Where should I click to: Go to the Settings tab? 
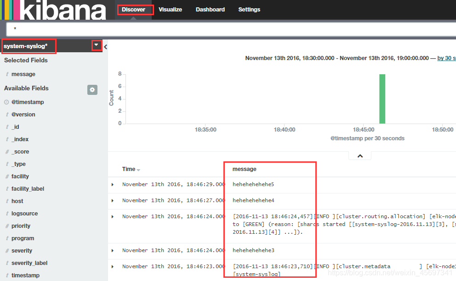[x=249, y=10]
